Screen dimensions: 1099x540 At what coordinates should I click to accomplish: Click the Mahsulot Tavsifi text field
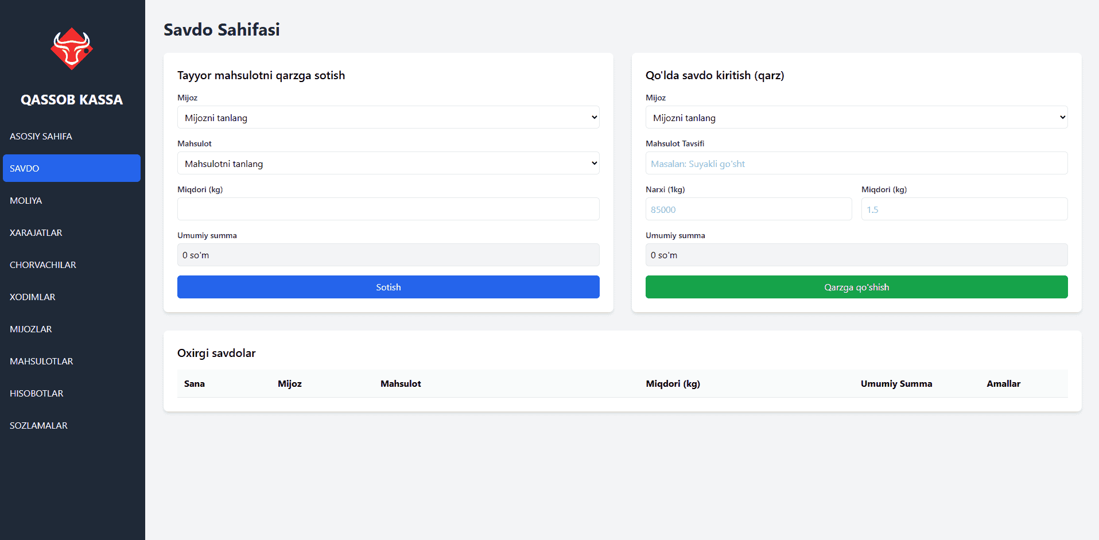tap(856, 163)
